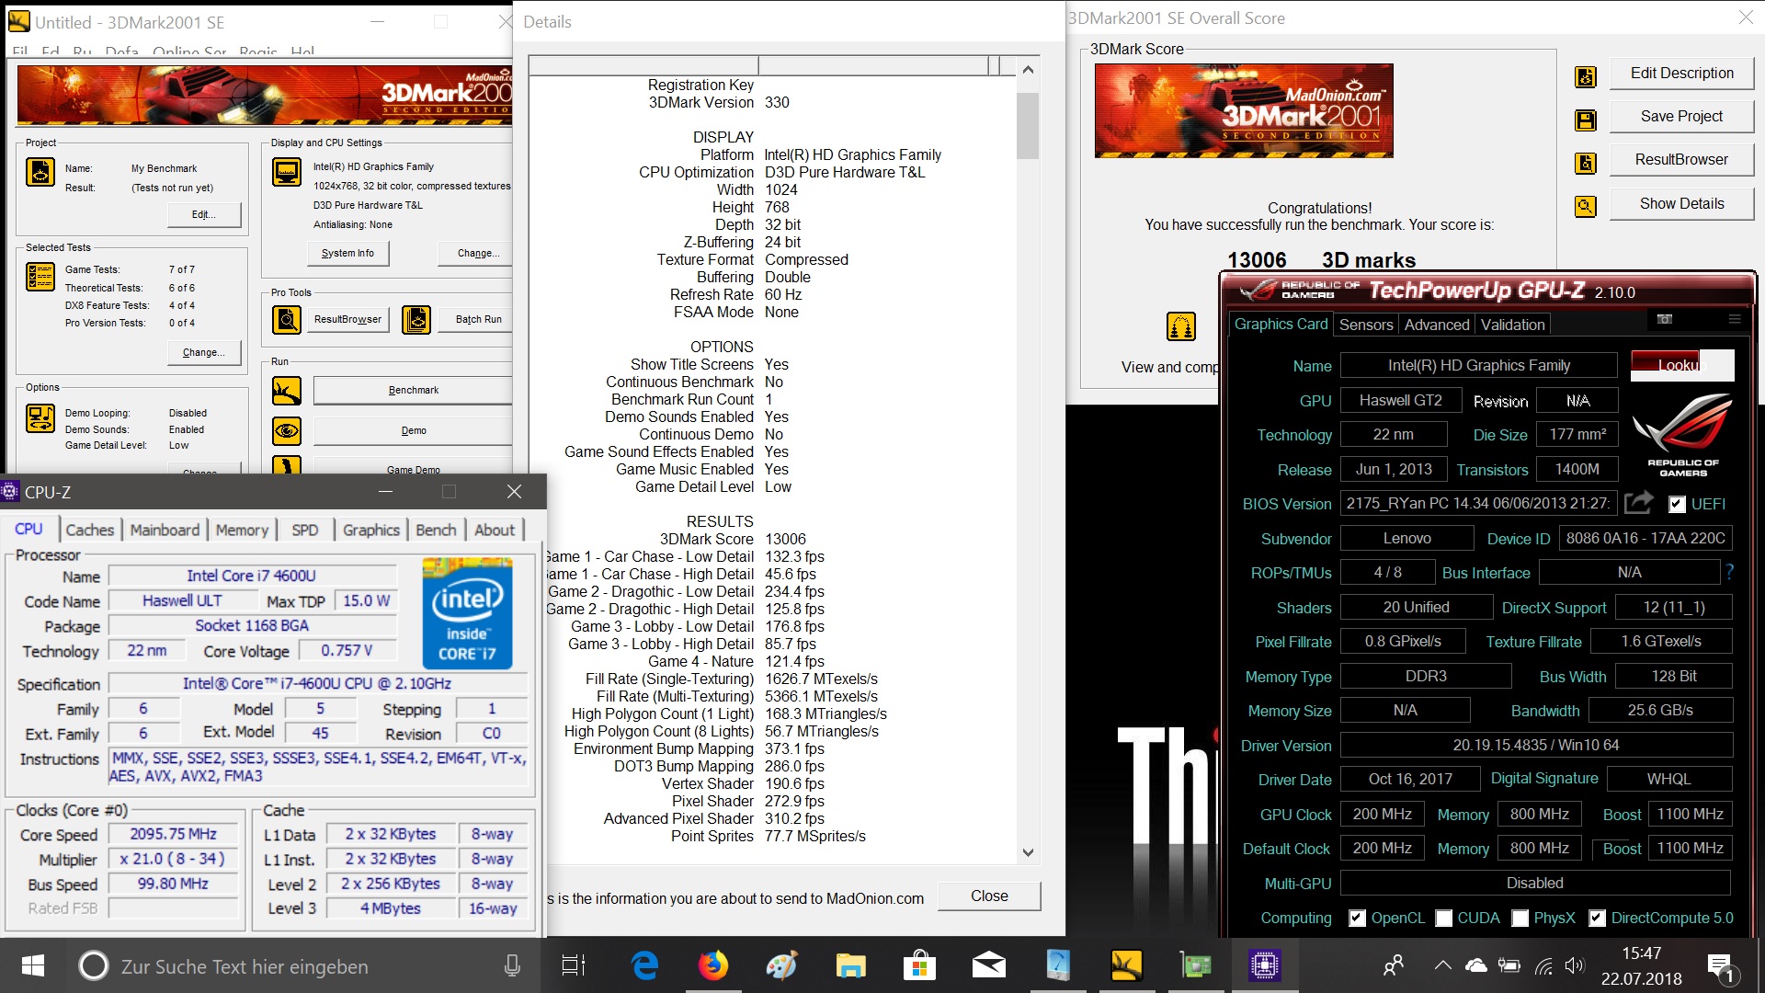Switch to GPU-Z via taskbar graphics card icon
This screenshot has height=993, width=1765.
pyautogui.click(x=1196, y=965)
